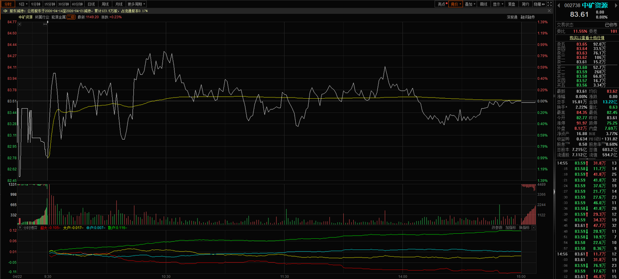
Task: Open the 能源金属 industry link
Action: pos(57,17)
